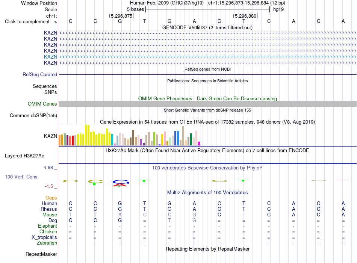Open the 100 Vert. Cons track label
The width and height of the screenshot is (357, 263).
click(21, 177)
